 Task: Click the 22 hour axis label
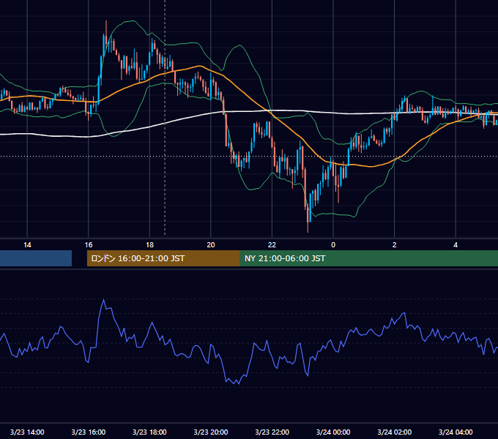pos(272,245)
